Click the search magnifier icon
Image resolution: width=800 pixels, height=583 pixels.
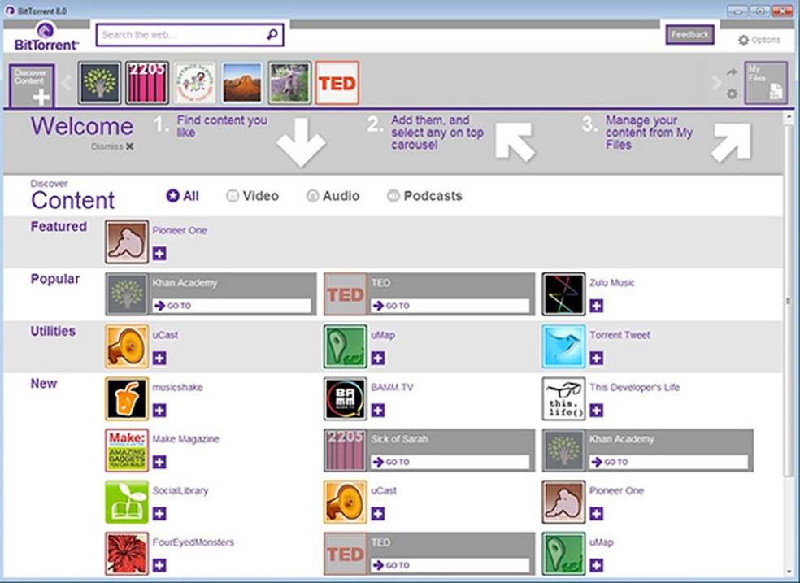(x=272, y=35)
